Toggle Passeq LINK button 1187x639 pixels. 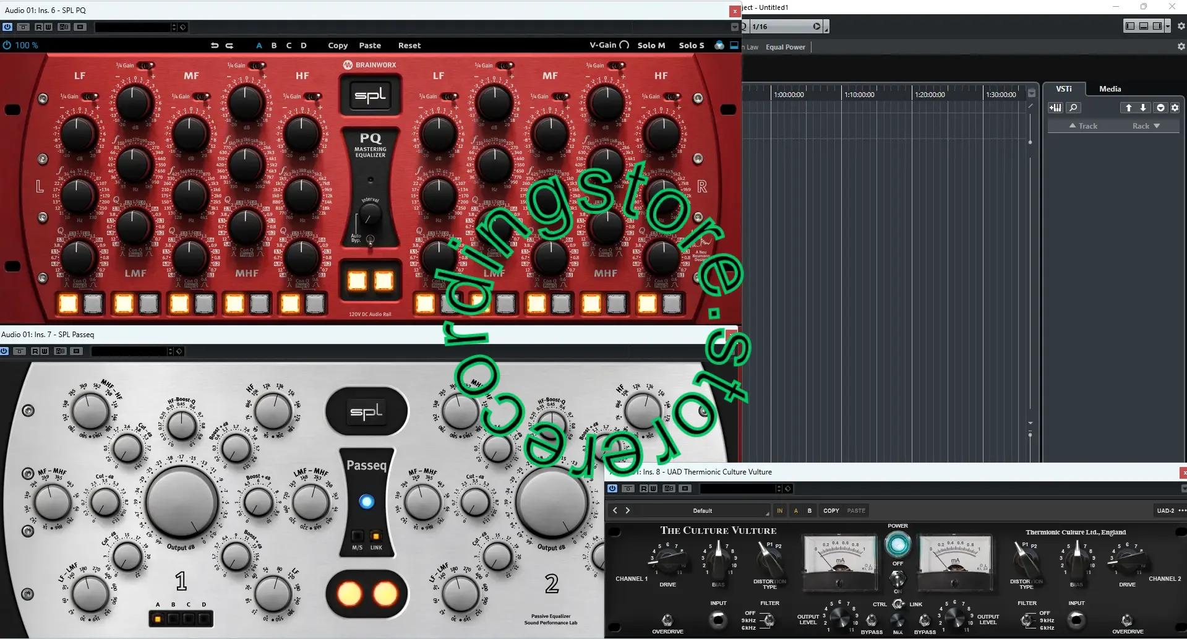coord(375,536)
